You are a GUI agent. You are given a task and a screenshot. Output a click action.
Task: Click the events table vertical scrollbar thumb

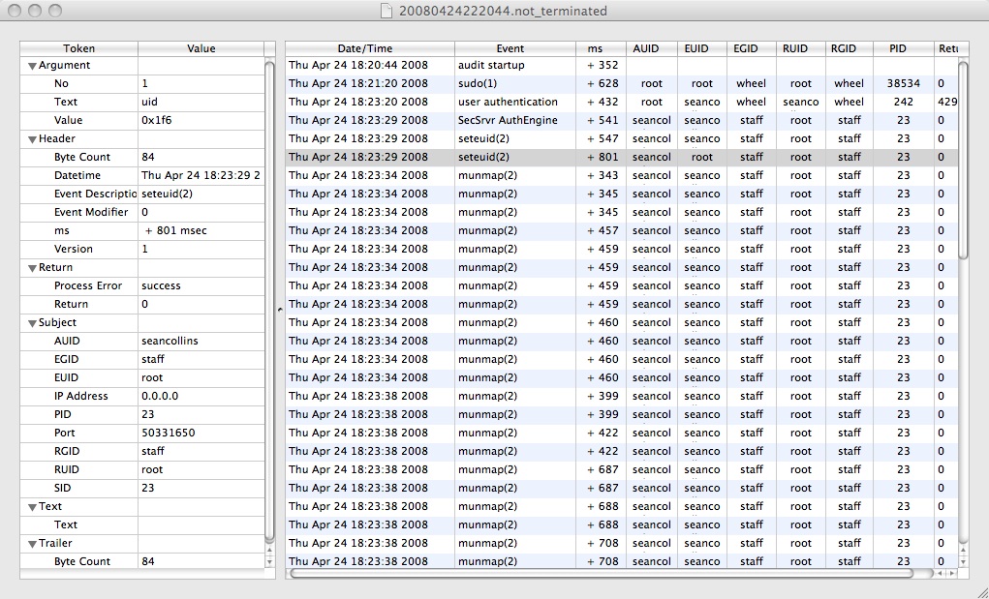point(963,161)
